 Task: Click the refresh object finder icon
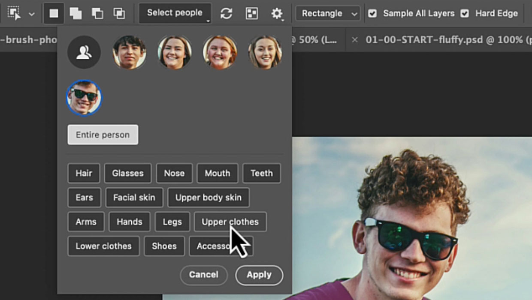227,13
